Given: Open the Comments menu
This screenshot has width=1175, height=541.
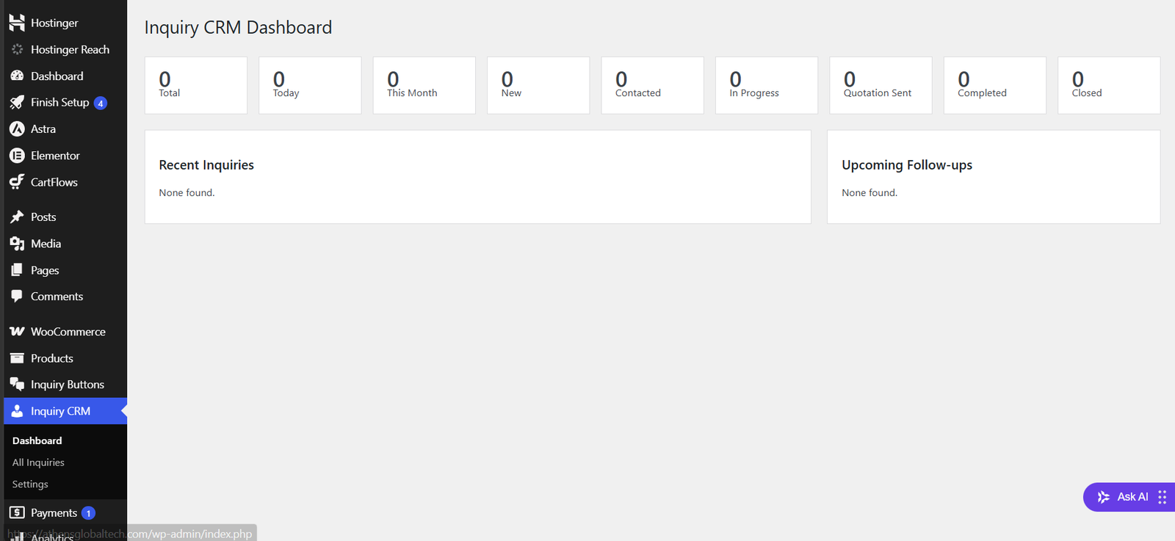Looking at the screenshot, I should click(x=64, y=297).
